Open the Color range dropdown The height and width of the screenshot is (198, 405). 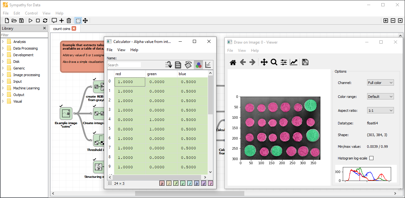[x=380, y=97]
